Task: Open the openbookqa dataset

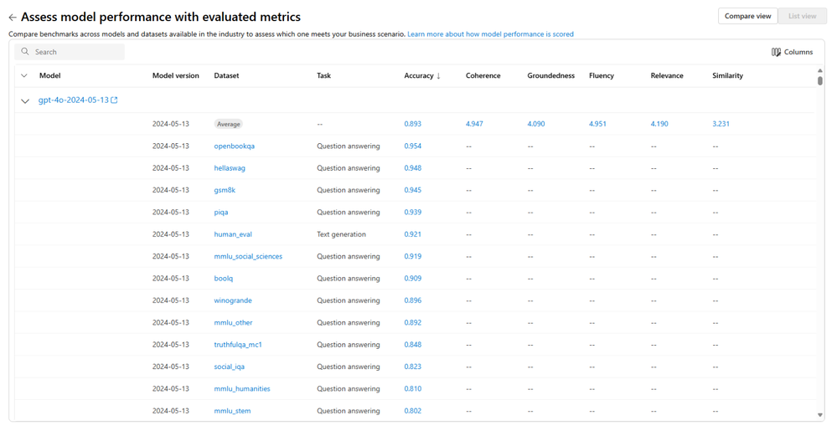Action: (x=235, y=146)
